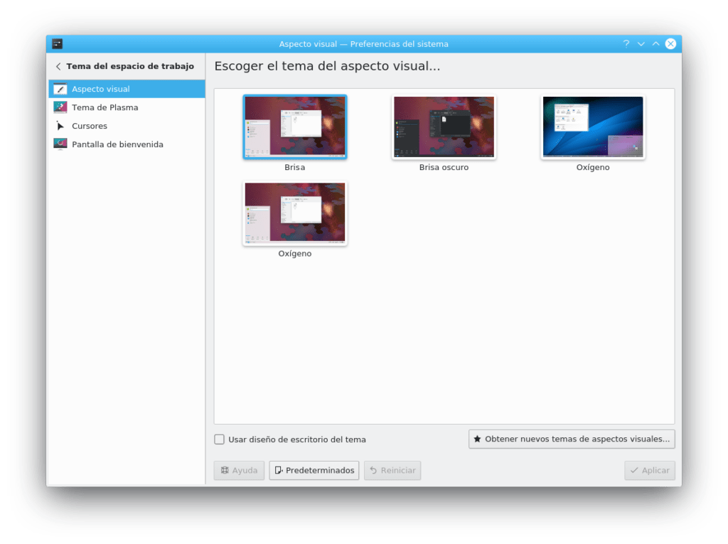
Task: Select the blue Oxígeno theme thumbnail
Action: 593,127
